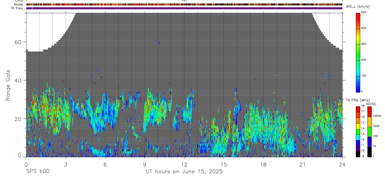This screenshot has width=385, height=178.
Task: Click the TX Freq row label at top
Action: click(x=17, y=8)
